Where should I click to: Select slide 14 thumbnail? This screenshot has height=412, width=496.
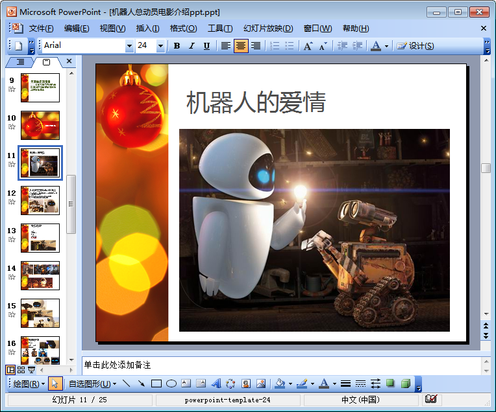(x=40, y=275)
